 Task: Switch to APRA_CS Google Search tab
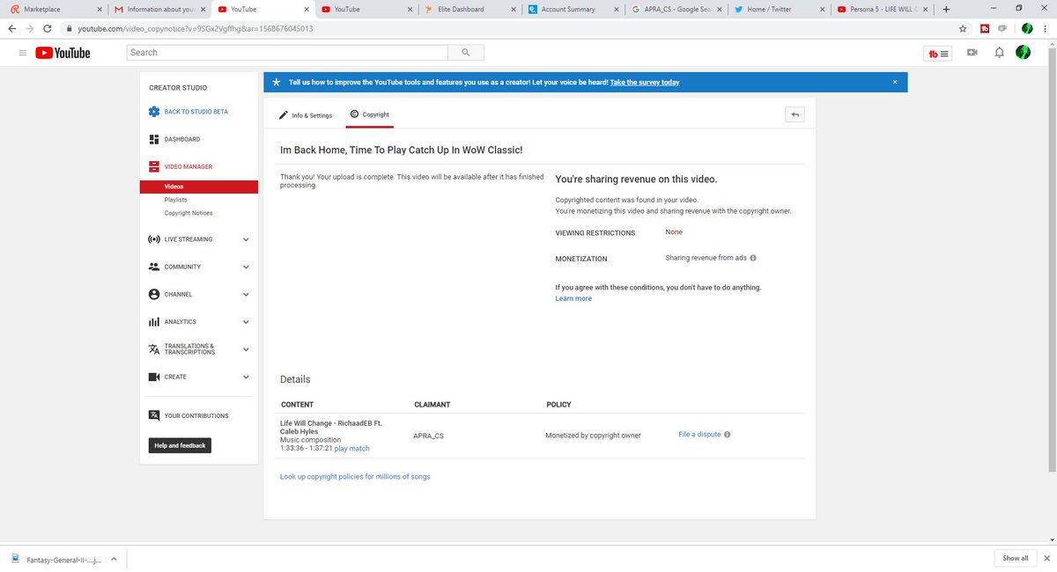point(676,10)
